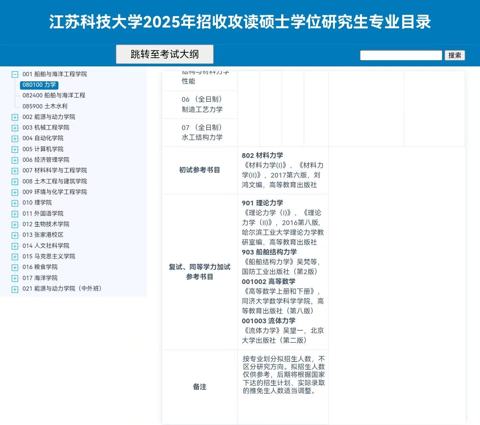Screen dimensions: 480x425
Task: Click the 802 材料力学 heading
Action: [x=262, y=156]
